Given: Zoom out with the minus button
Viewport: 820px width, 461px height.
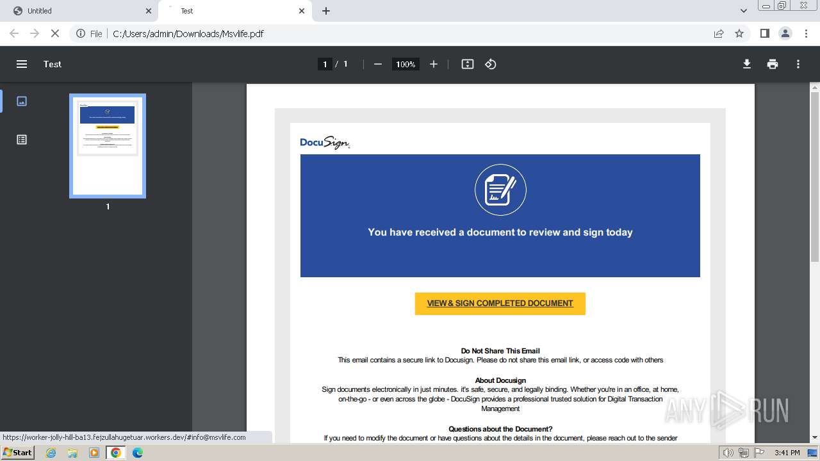Looking at the screenshot, I should click(x=378, y=64).
